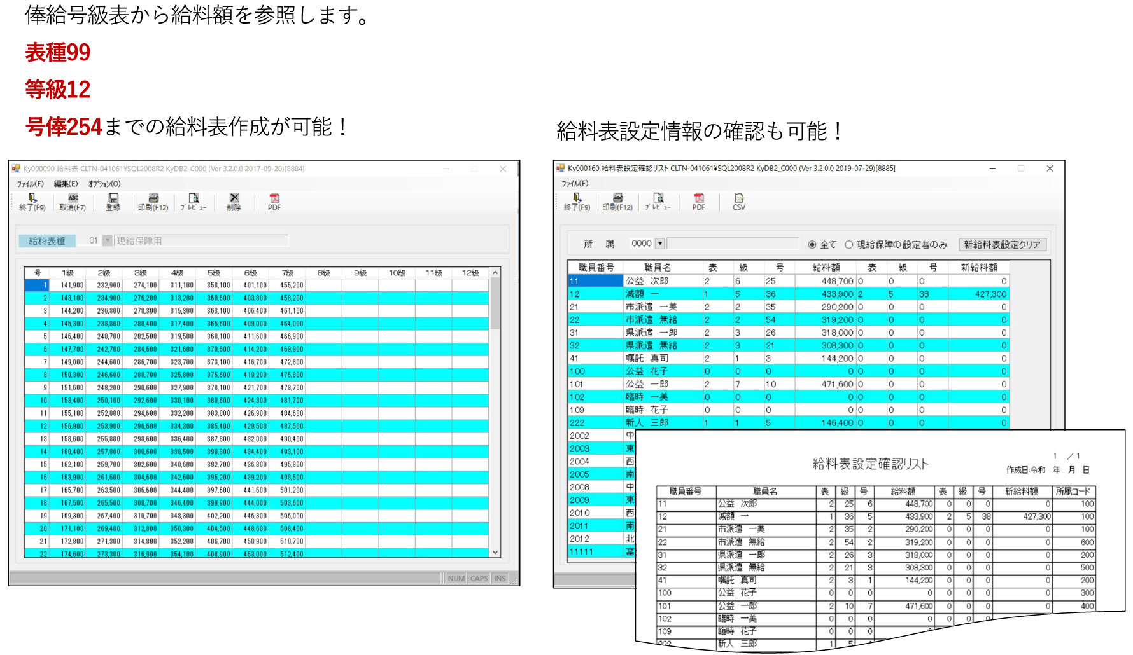Image resolution: width=1133 pixels, height=655 pixels.
Task: Select employee row 嘱託 真司
Action: [x=788, y=358]
